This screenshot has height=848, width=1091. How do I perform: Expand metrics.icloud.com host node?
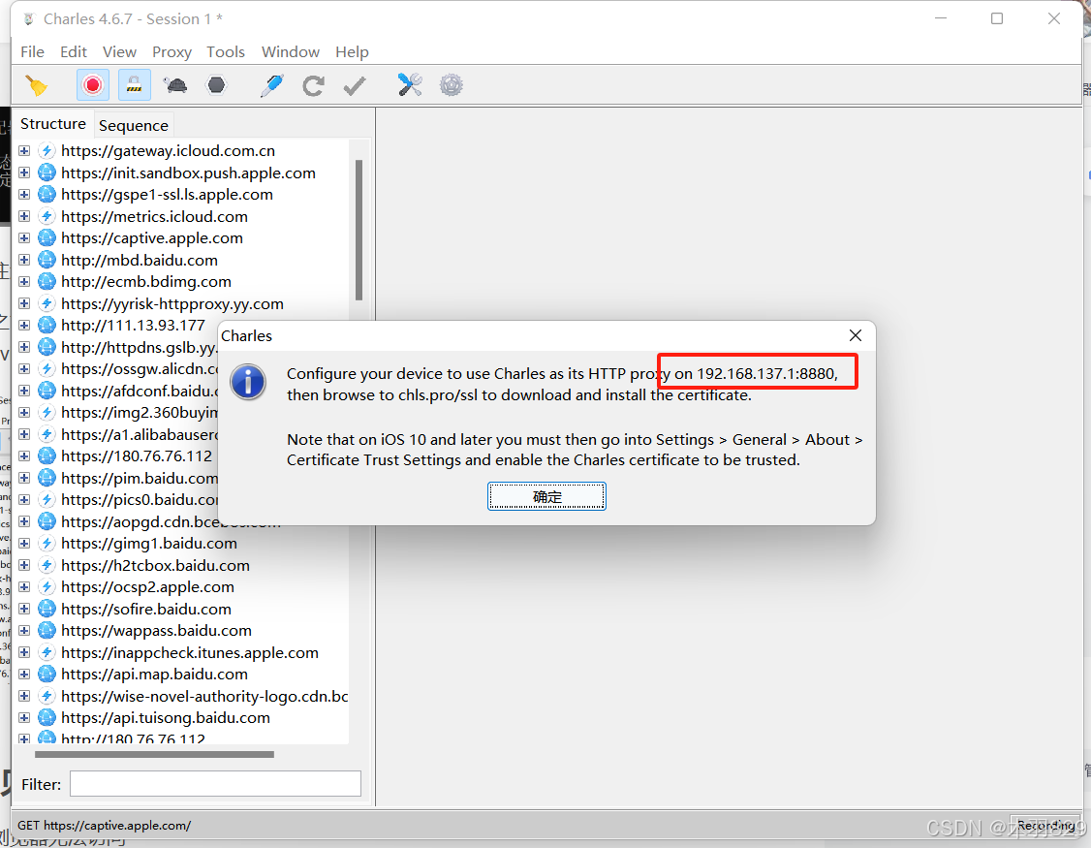(24, 216)
